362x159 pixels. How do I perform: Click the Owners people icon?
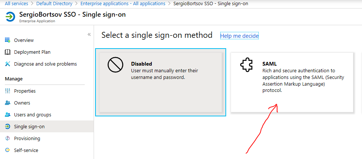[7, 103]
